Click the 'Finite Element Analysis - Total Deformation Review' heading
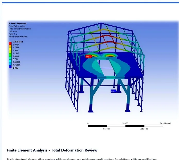 pos(52,150)
